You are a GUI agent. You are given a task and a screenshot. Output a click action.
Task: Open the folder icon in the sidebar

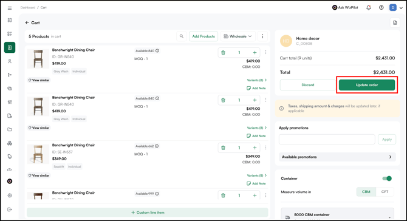click(x=10, y=129)
